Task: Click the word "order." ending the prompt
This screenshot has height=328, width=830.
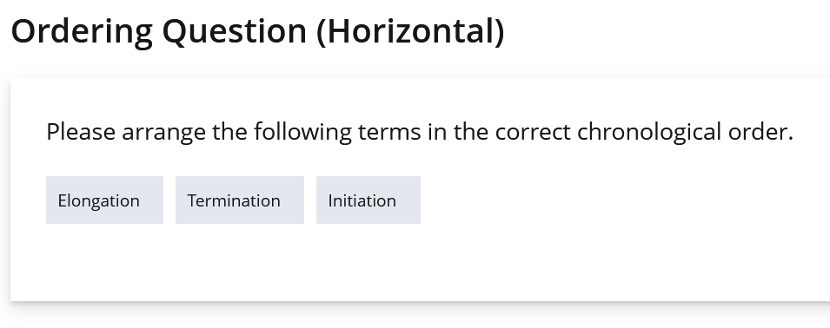Action: pos(760,132)
